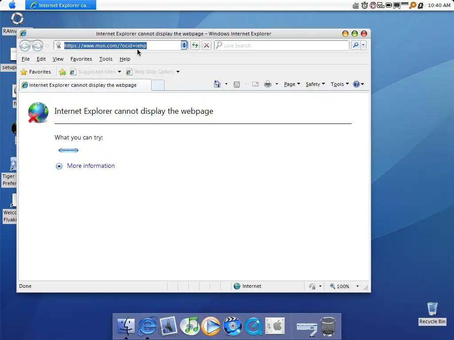Open the orange media player dock icon
Screen dimensions: 454x340
coord(211,326)
